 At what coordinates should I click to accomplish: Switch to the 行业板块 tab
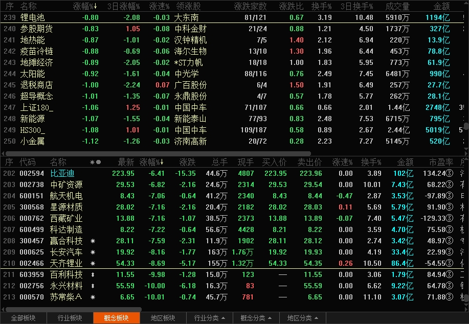(x=70, y=318)
